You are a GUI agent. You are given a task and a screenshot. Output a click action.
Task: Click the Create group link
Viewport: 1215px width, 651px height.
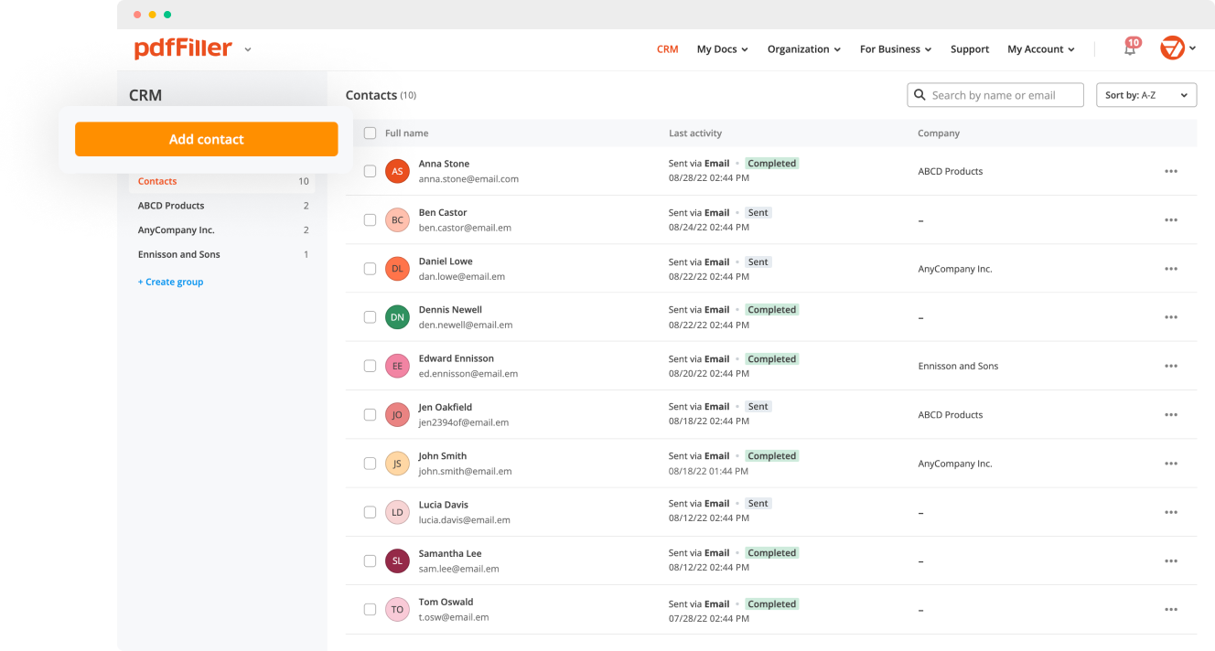point(170,282)
